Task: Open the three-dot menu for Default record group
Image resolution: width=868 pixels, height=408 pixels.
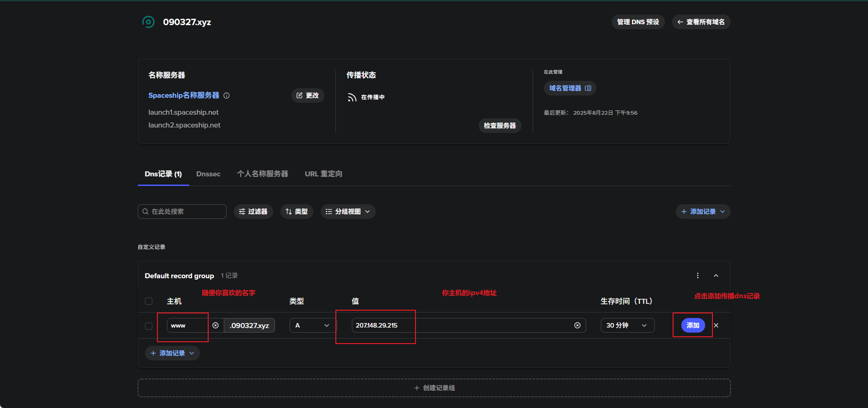Action: 697,276
